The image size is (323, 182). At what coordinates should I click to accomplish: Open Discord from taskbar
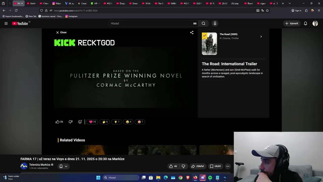coord(203,178)
